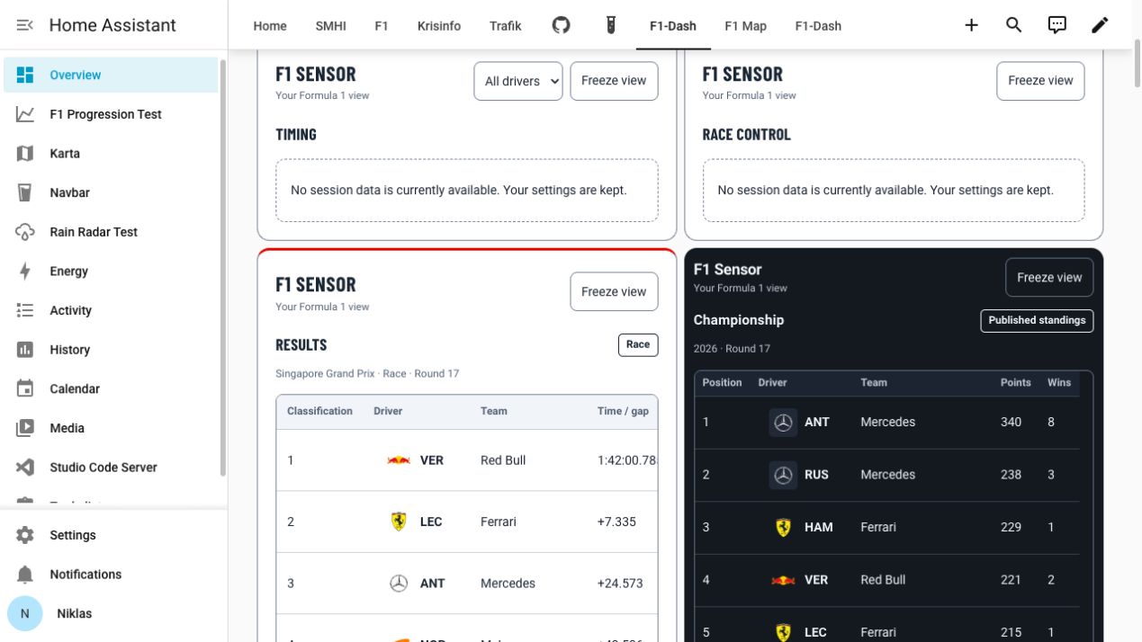The width and height of the screenshot is (1142, 642).
Task: Open search with the magnifier icon
Action: pyautogui.click(x=1013, y=25)
